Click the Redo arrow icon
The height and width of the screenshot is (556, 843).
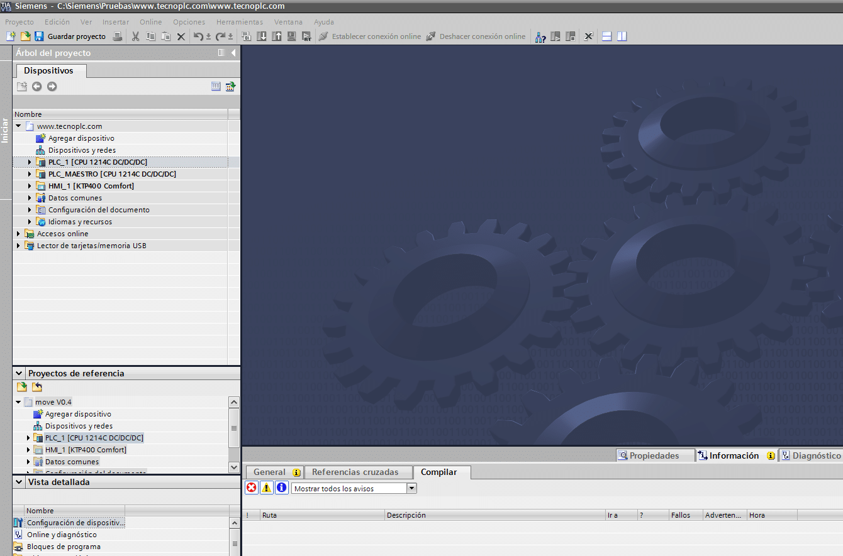[x=220, y=36]
